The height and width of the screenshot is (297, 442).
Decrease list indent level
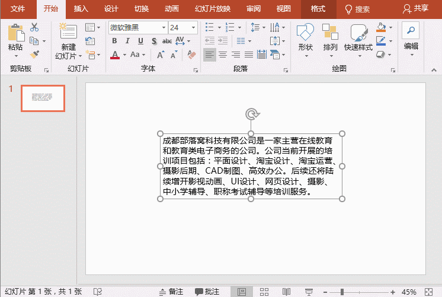coord(209,41)
